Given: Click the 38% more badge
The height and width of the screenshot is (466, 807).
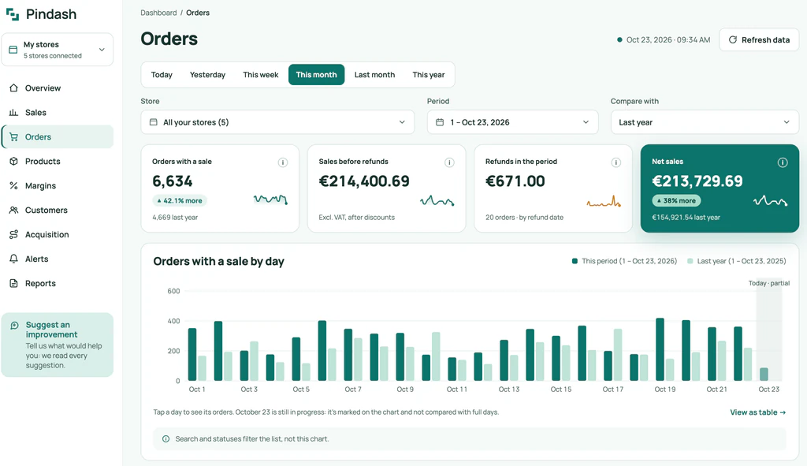Looking at the screenshot, I should click(676, 201).
